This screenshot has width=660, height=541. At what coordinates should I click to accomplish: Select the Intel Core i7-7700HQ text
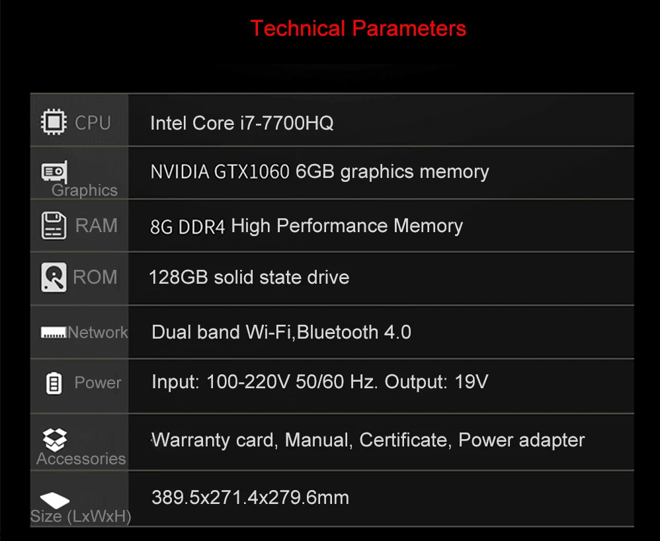click(x=241, y=124)
